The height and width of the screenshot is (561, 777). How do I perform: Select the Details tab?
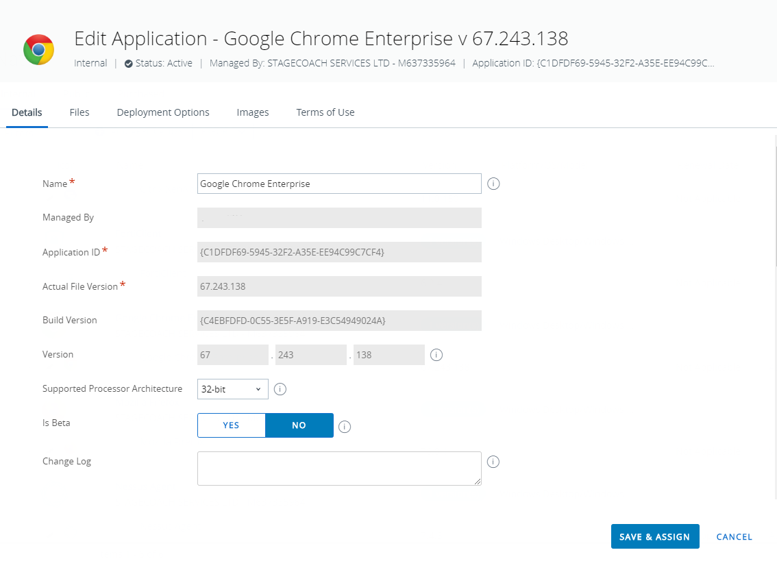(26, 112)
